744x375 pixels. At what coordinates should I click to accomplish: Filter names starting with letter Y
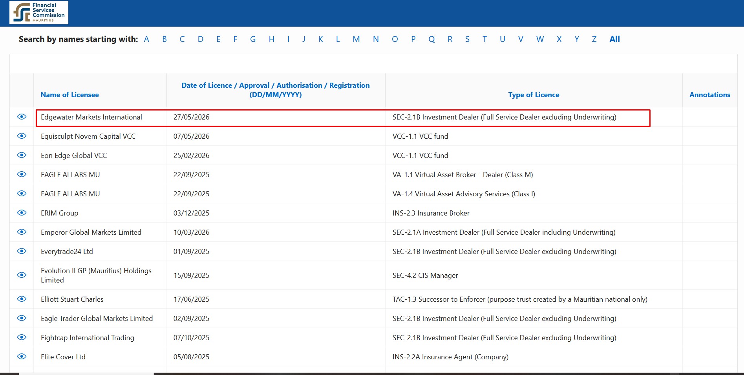[577, 39]
